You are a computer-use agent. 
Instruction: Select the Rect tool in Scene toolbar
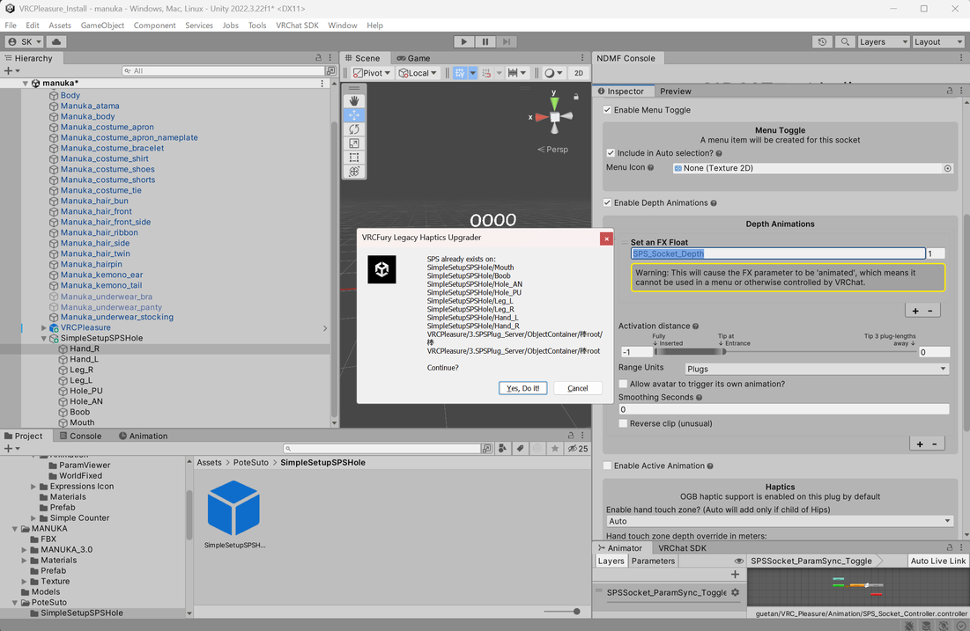coord(354,158)
